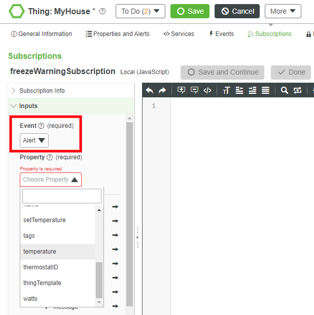Click property list scroll up arrow
314x315 pixels.
coord(99,210)
